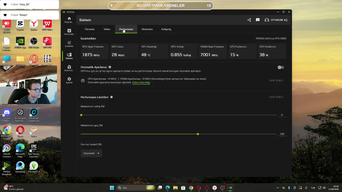This screenshot has width=342, height=192.
Task: Select the Sistem section in sidebar
Action: click(x=69, y=56)
